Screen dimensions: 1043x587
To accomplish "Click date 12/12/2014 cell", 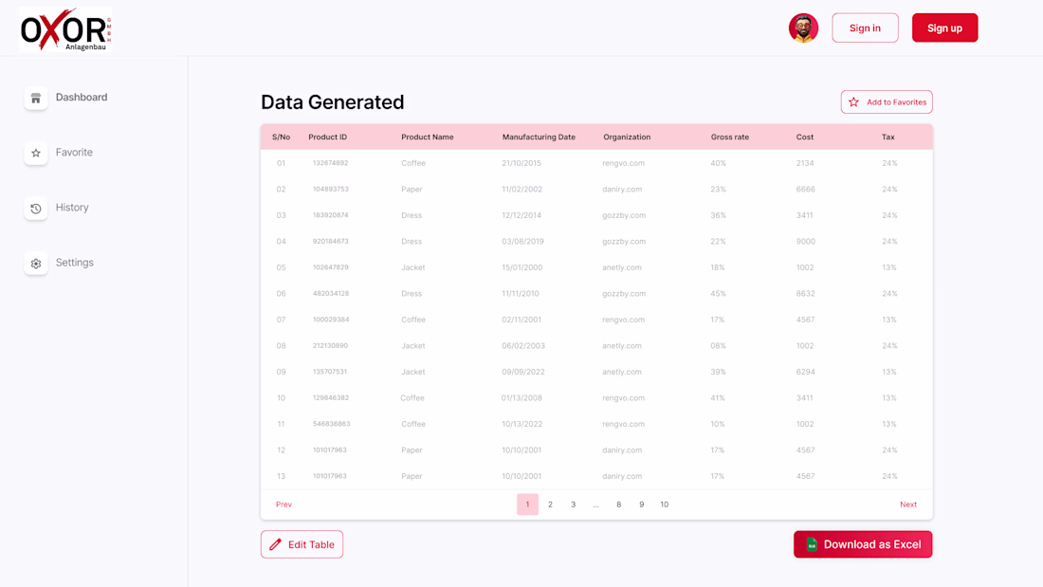I will [x=521, y=215].
